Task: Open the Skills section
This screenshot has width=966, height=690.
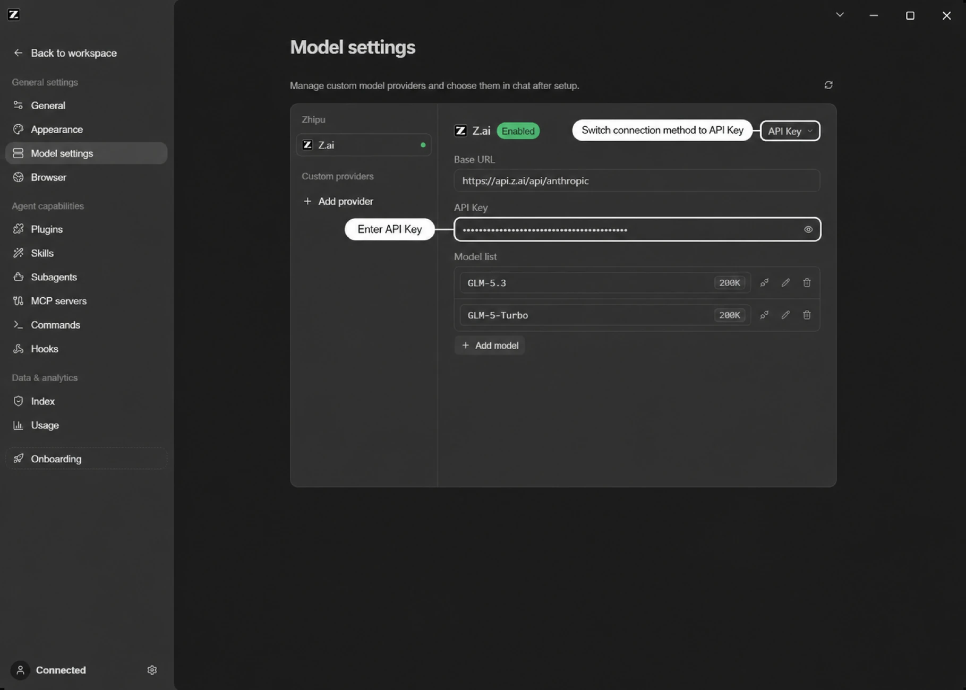Action: tap(86, 253)
